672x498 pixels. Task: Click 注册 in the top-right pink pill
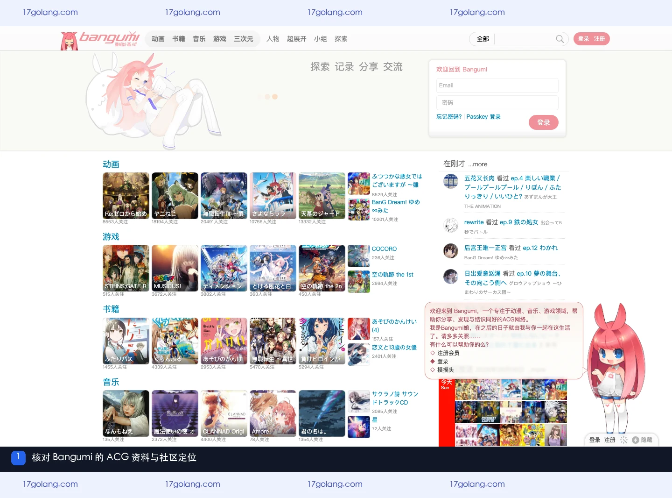point(600,39)
